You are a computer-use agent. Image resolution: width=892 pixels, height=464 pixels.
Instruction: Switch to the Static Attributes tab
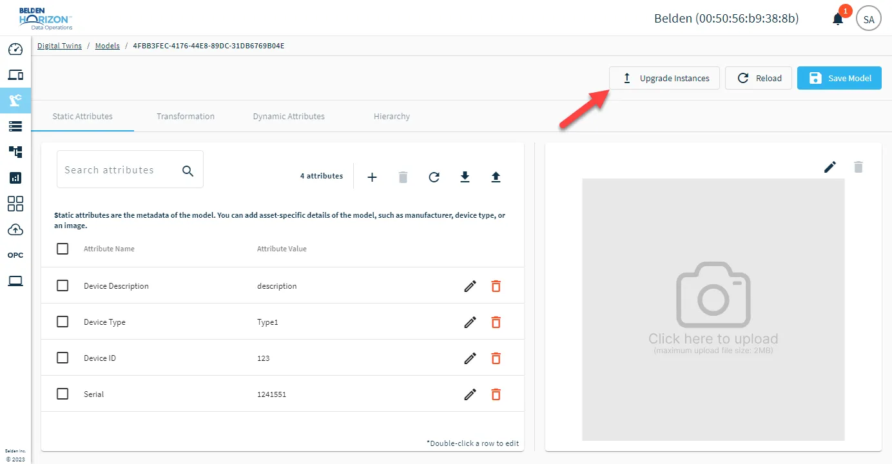tap(82, 117)
